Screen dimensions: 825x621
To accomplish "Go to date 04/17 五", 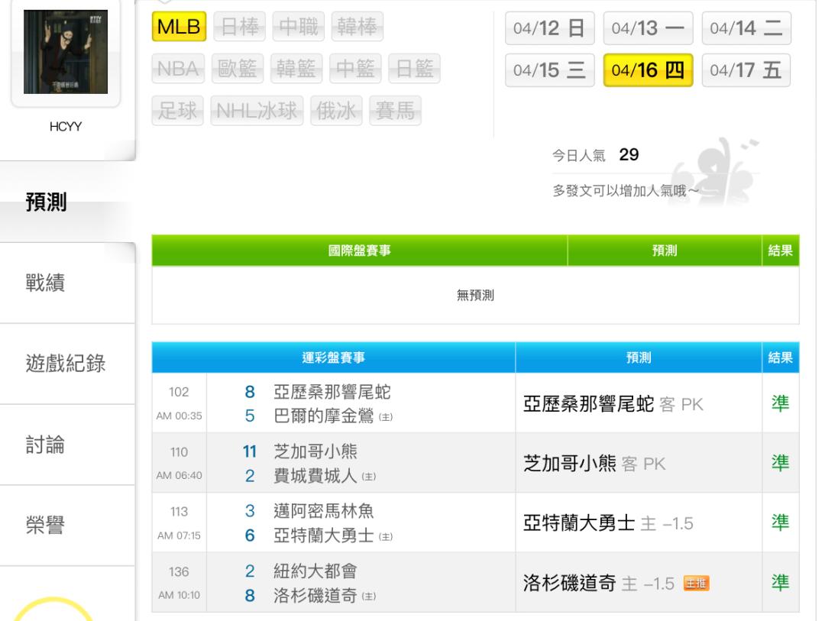I will click(x=746, y=71).
